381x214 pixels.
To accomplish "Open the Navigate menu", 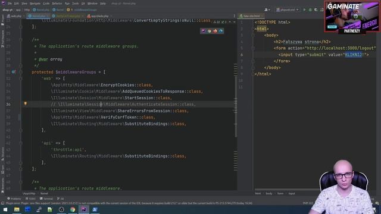I will [35, 4].
